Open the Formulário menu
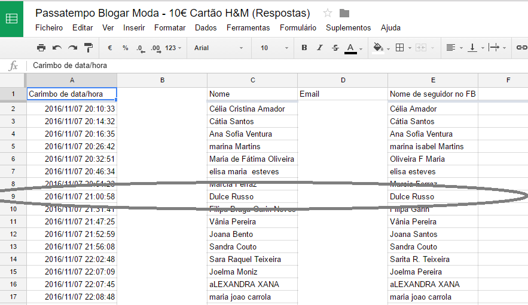This screenshot has width=528, height=305. tap(298, 28)
